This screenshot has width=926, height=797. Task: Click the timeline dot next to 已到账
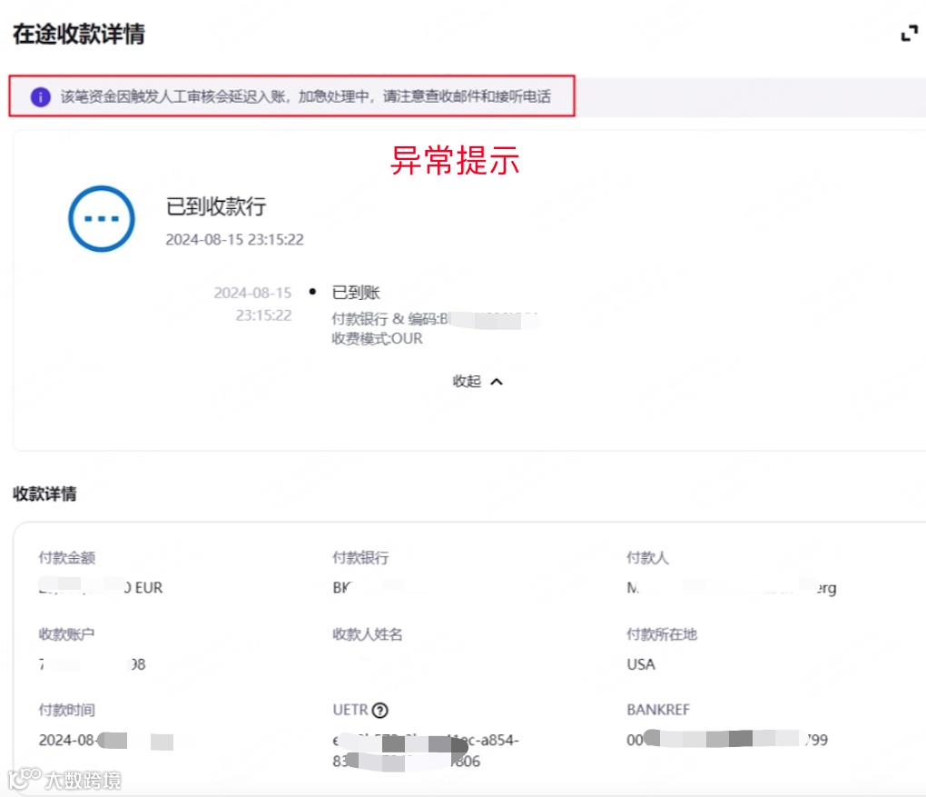[312, 293]
